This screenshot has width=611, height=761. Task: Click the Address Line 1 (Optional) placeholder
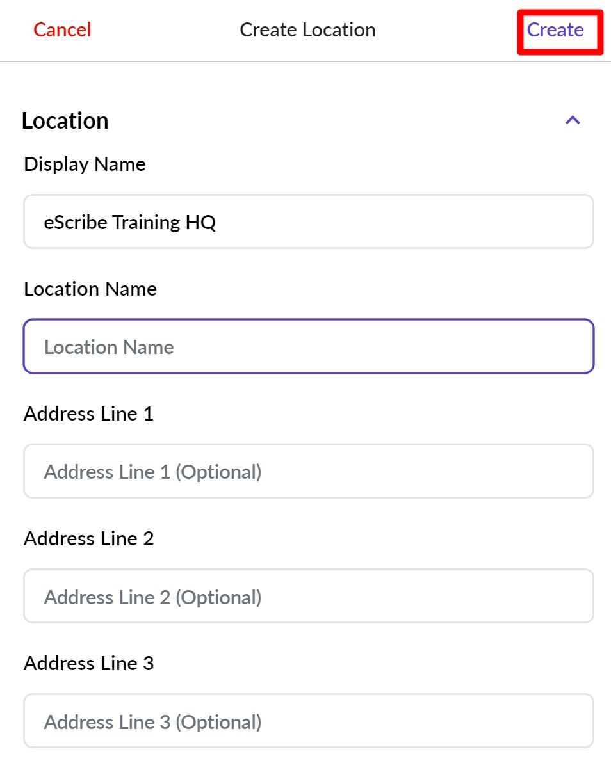tap(152, 472)
